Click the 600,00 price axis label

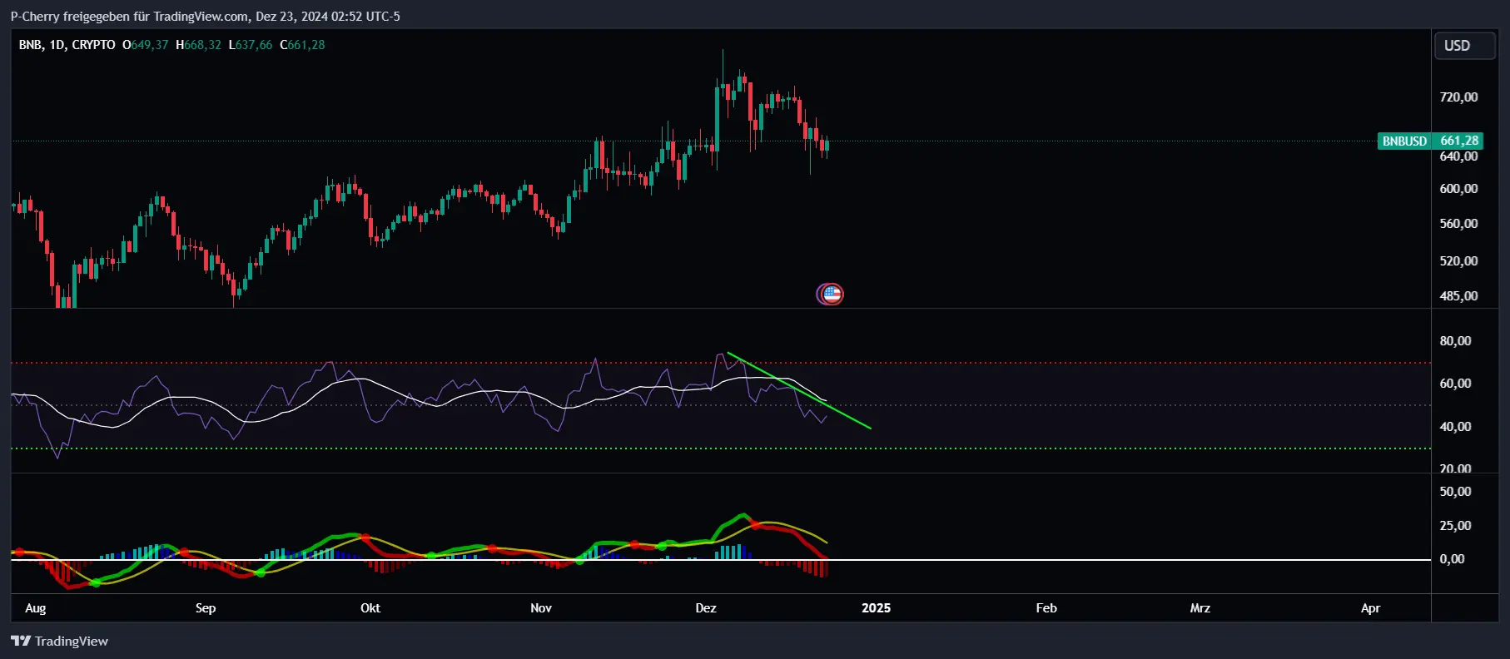point(1458,189)
